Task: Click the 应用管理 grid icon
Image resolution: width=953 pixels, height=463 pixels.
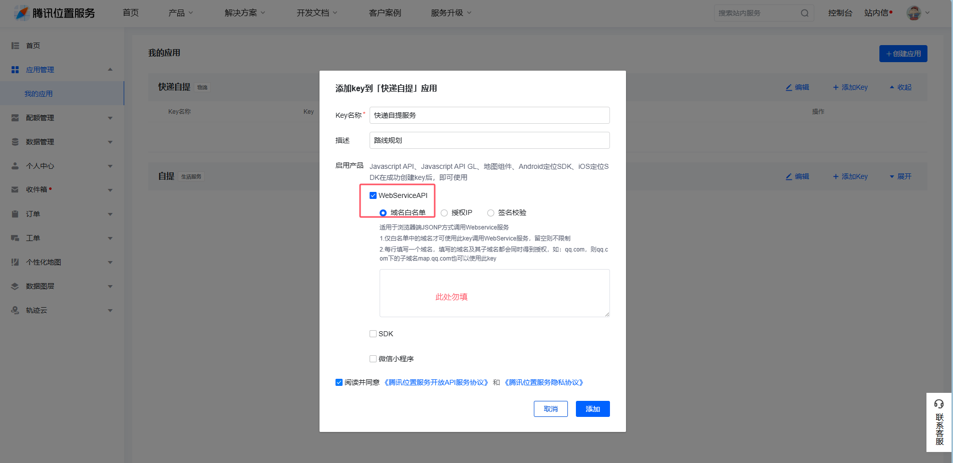Action: (15, 70)
